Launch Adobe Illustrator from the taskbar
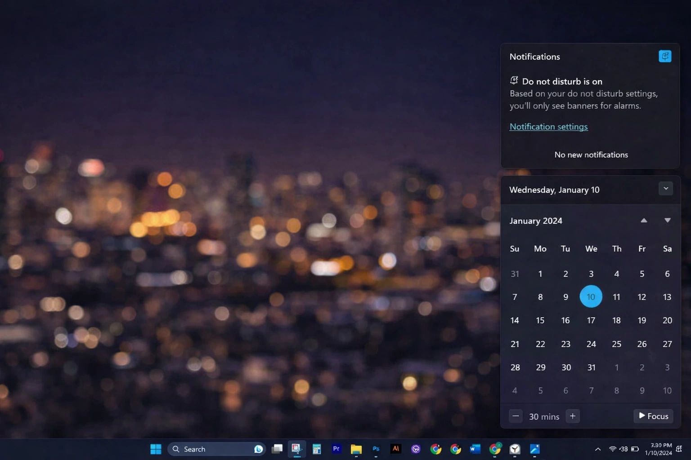This screenshot has width=691, height=460. [395, 449]
